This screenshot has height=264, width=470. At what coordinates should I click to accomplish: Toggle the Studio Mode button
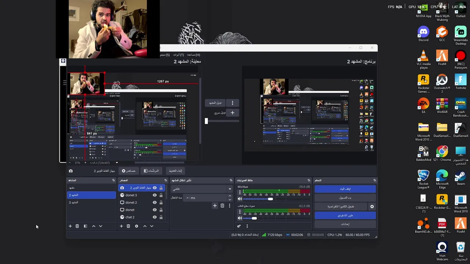345,215
